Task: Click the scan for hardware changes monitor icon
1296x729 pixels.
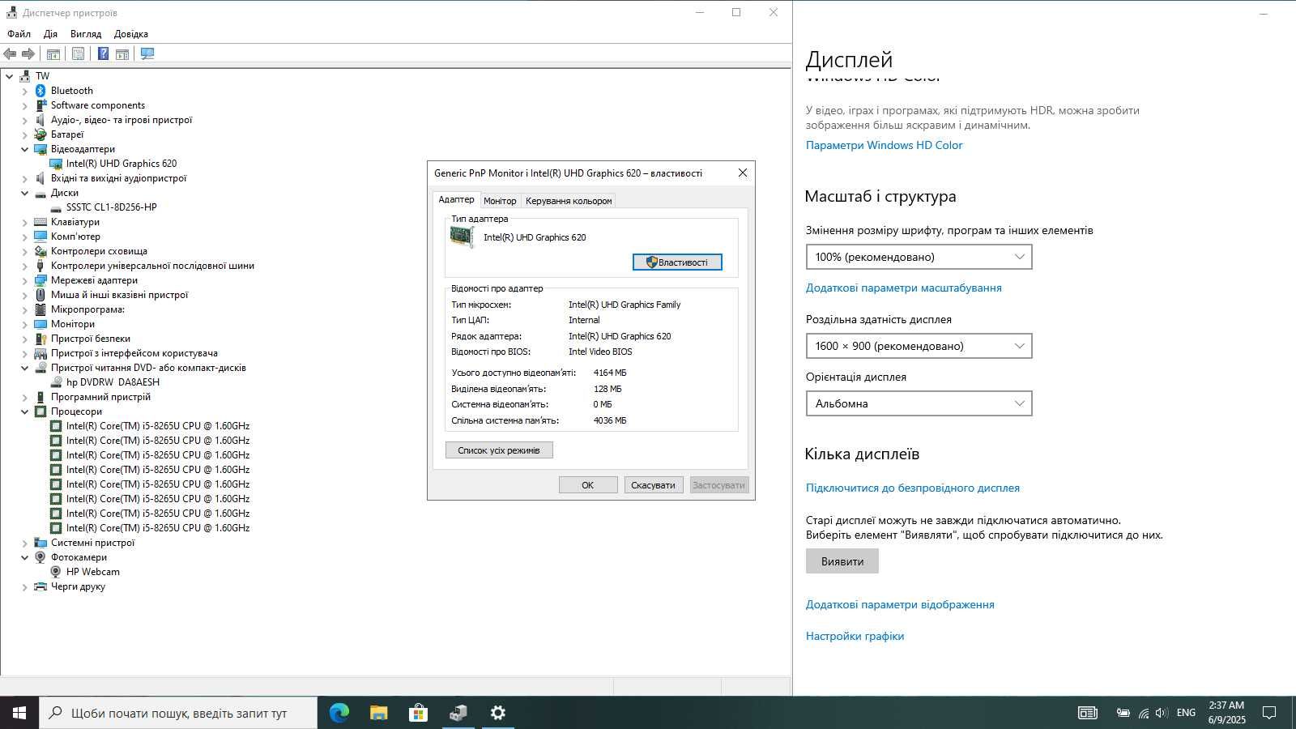Action: coord(147,53)
